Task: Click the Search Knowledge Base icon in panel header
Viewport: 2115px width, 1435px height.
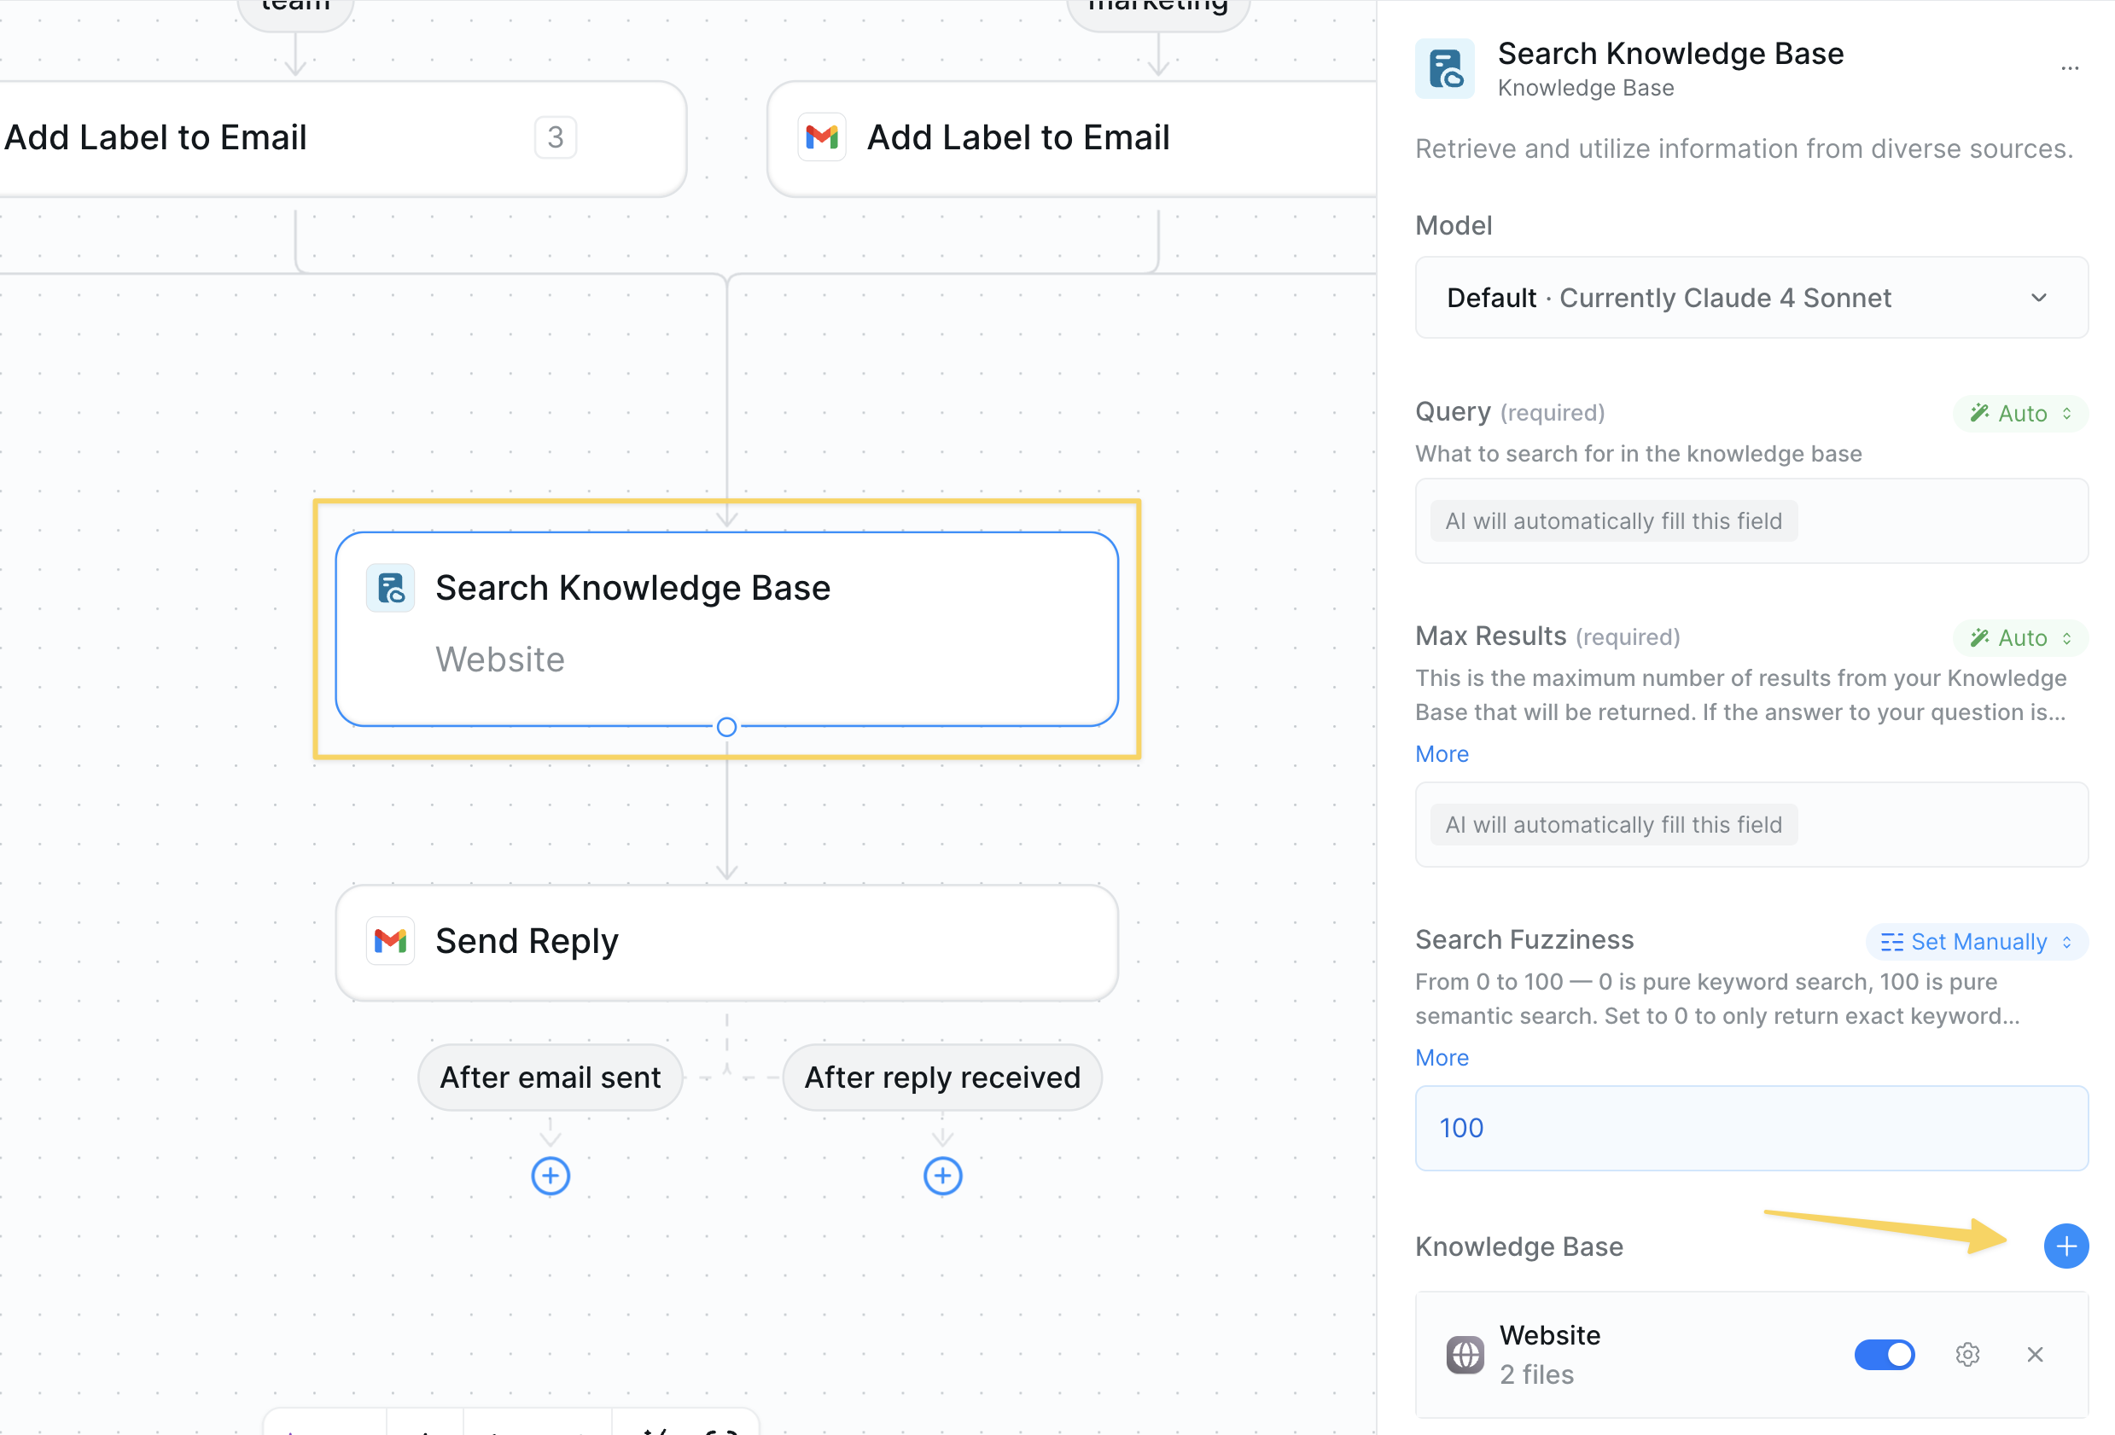Action: tap(1445, 67)
